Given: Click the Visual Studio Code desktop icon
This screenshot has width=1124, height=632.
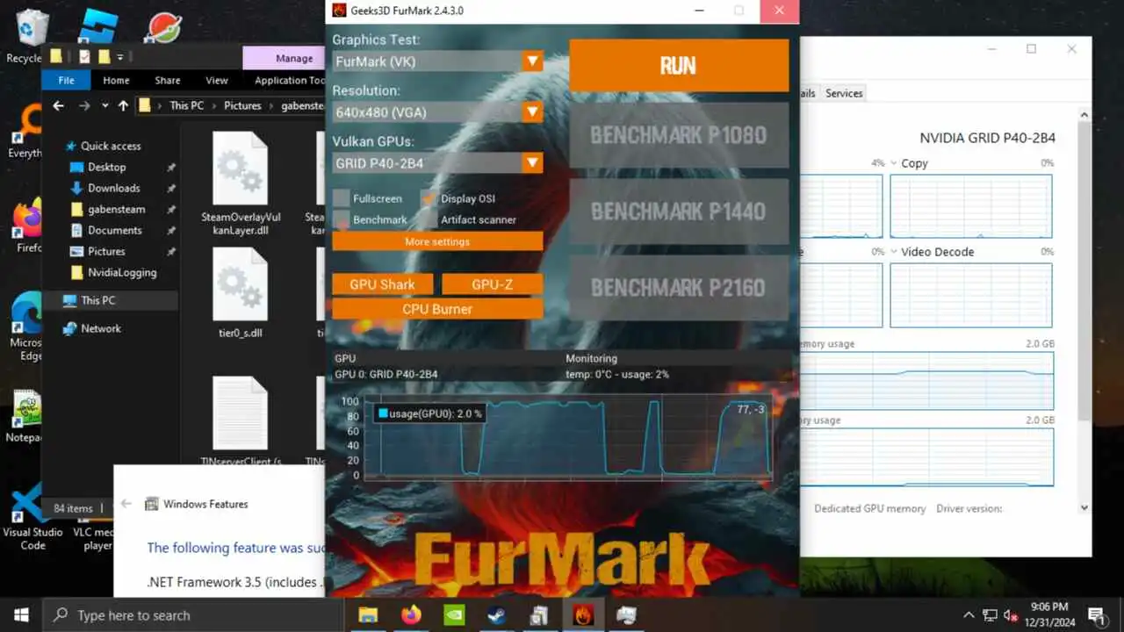Looking at the screenshot, I should point(32,518).
